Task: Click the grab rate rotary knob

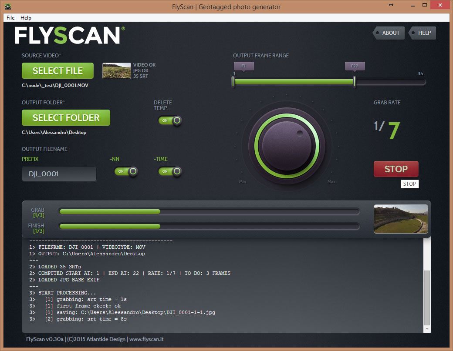Action: coord(287,146)
